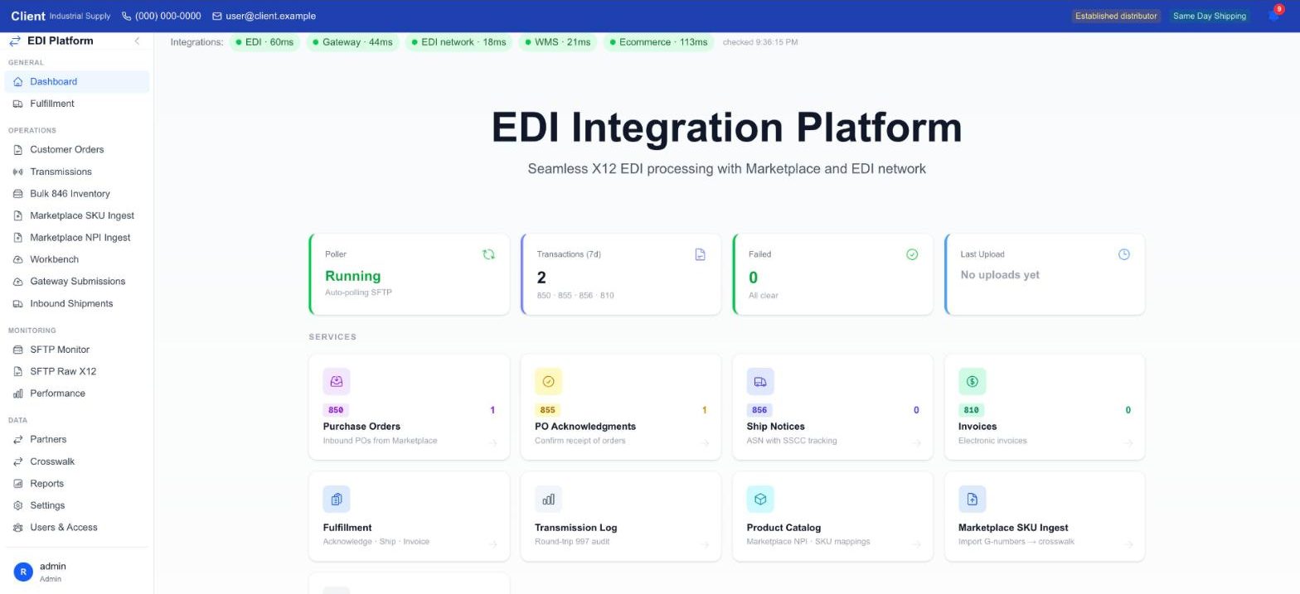Viewport: 1300px width, 594px height.
Task: Click the Fulfillment card clipboard icon
Action: [337, 499]
